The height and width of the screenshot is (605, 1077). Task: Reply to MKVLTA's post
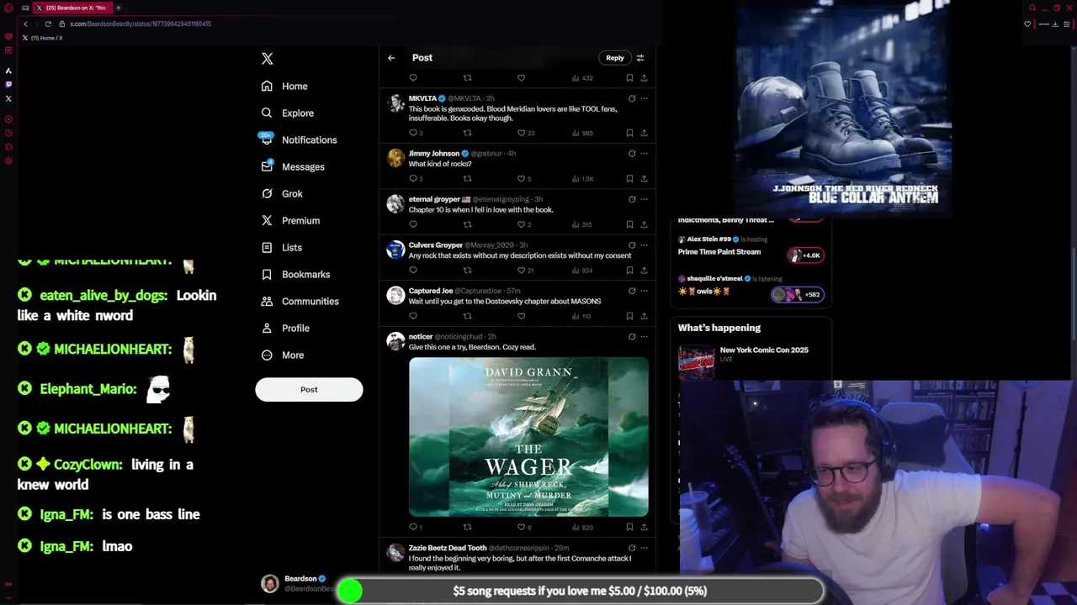(413, 133)
